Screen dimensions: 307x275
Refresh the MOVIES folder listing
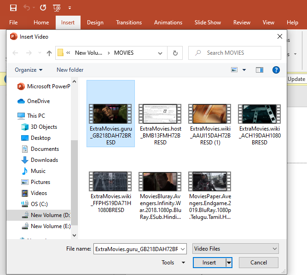click(x=175, y=53)
